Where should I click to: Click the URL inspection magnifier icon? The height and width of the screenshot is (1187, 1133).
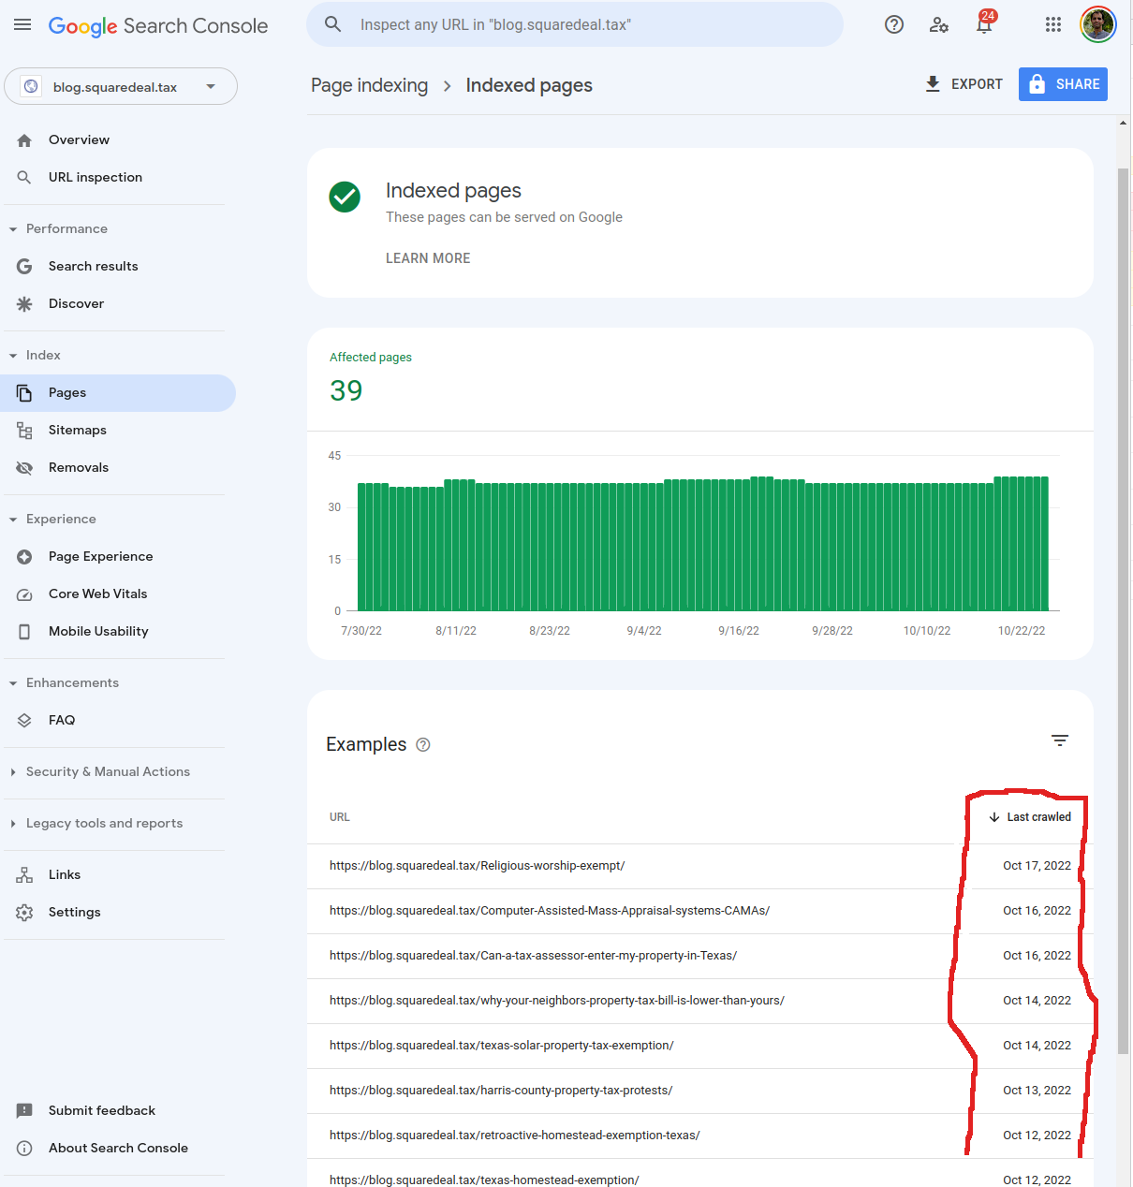click(x=24, y=178)
